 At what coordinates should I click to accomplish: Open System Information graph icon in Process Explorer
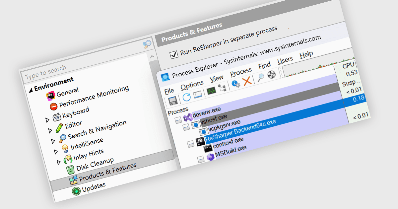(211, 91)
